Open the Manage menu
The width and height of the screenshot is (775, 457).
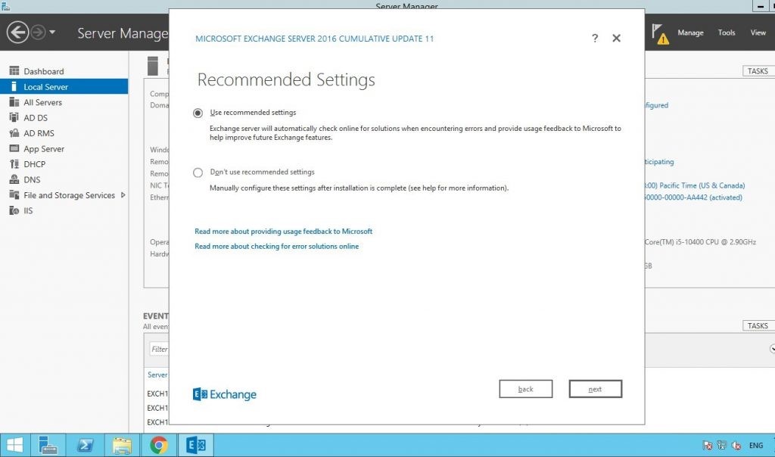pos(690,33)
